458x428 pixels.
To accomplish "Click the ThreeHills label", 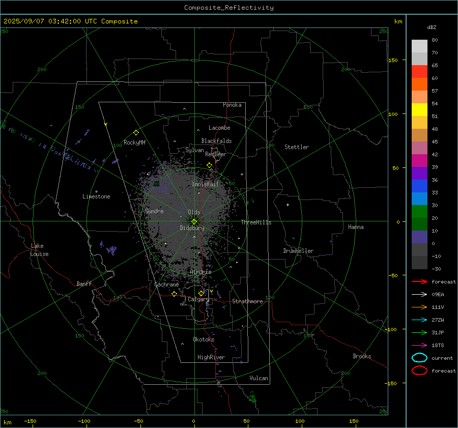I will [x=256, y=222].
